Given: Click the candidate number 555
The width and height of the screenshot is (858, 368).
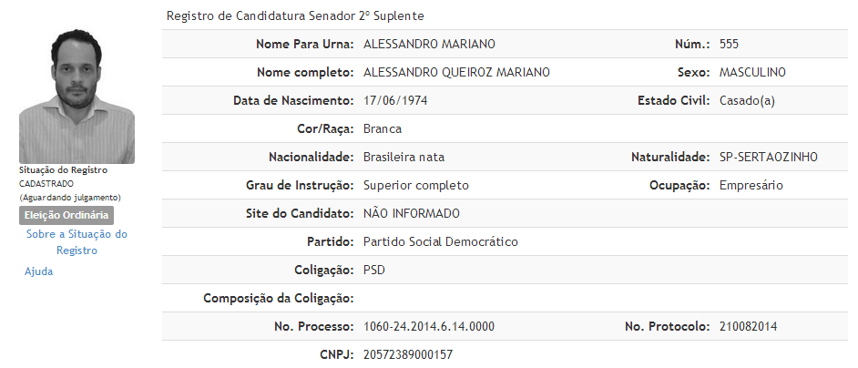Looking at the screenshot, I should [730, 45].
